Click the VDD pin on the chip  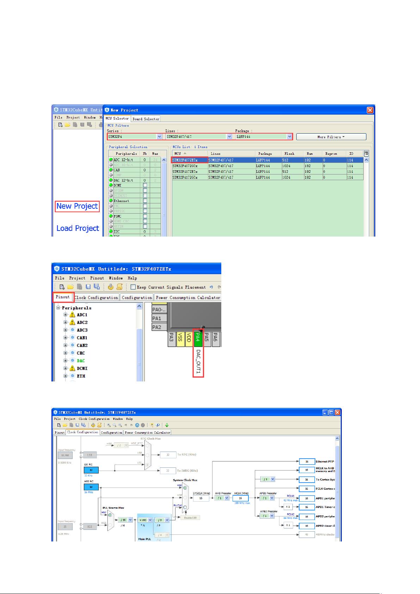click(x=189, y=338)
